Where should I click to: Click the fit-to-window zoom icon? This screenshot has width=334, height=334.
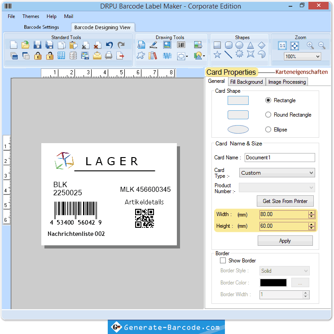click(294, 45)
